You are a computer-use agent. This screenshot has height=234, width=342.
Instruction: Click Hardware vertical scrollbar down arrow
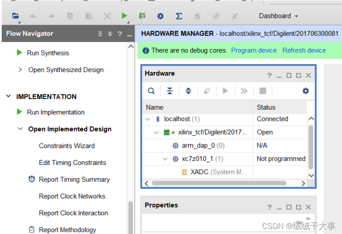(311, 175)
